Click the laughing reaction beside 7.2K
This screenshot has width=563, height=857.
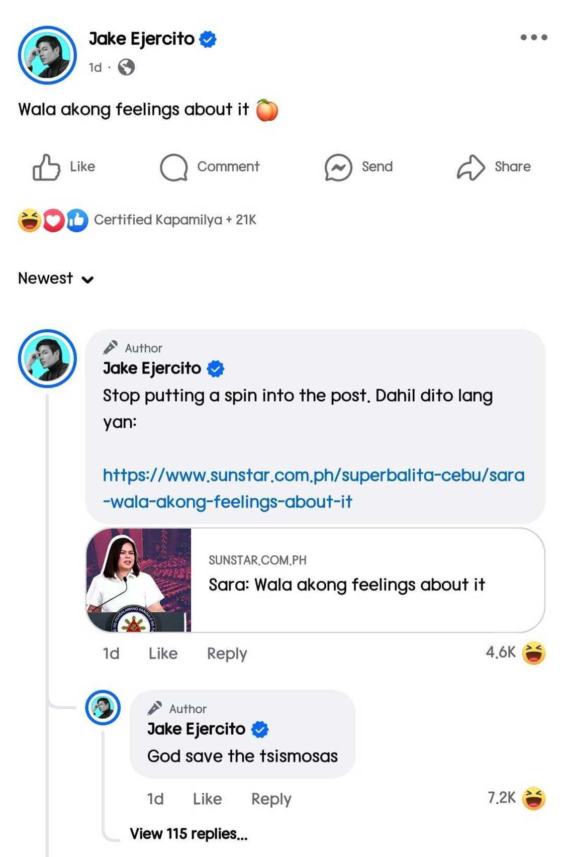533,798
